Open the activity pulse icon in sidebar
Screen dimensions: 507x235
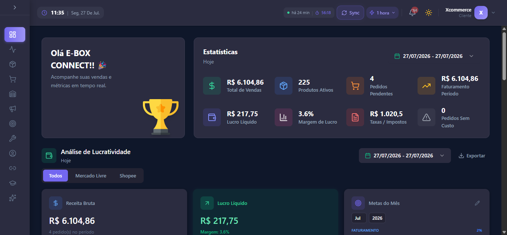pyautogui.click(x=13, y=49)
